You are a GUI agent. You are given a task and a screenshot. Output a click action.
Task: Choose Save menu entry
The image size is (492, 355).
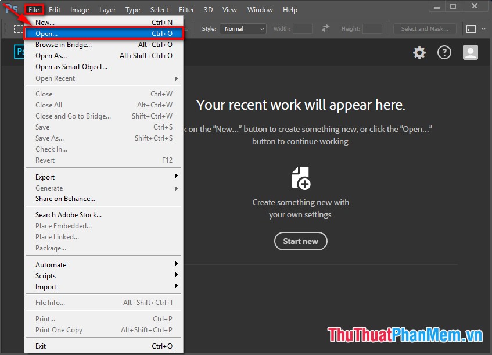pos(103,127)
